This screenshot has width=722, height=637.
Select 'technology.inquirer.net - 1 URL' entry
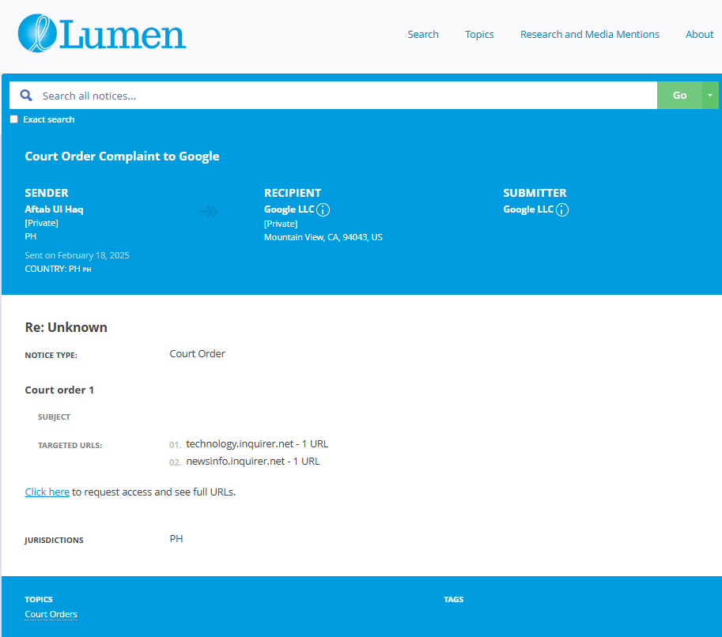coord(257,444)
